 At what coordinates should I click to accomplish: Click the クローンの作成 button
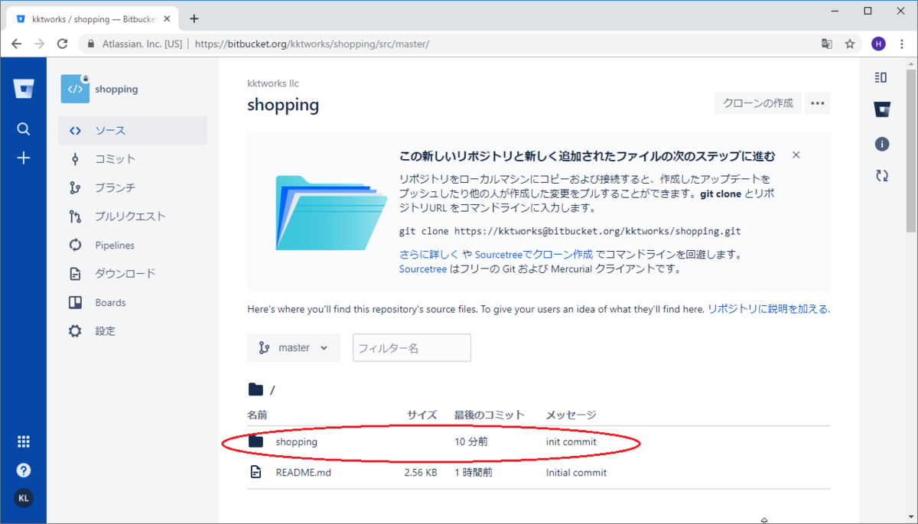[x=757, y=103]
